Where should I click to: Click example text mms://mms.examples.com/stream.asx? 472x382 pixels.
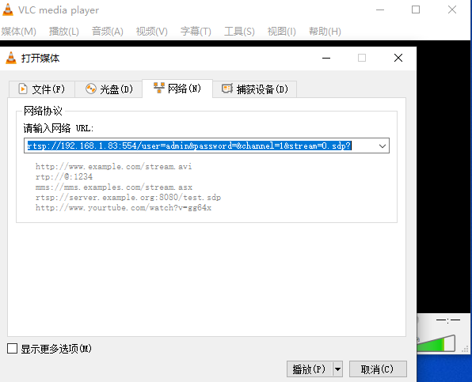114,187
